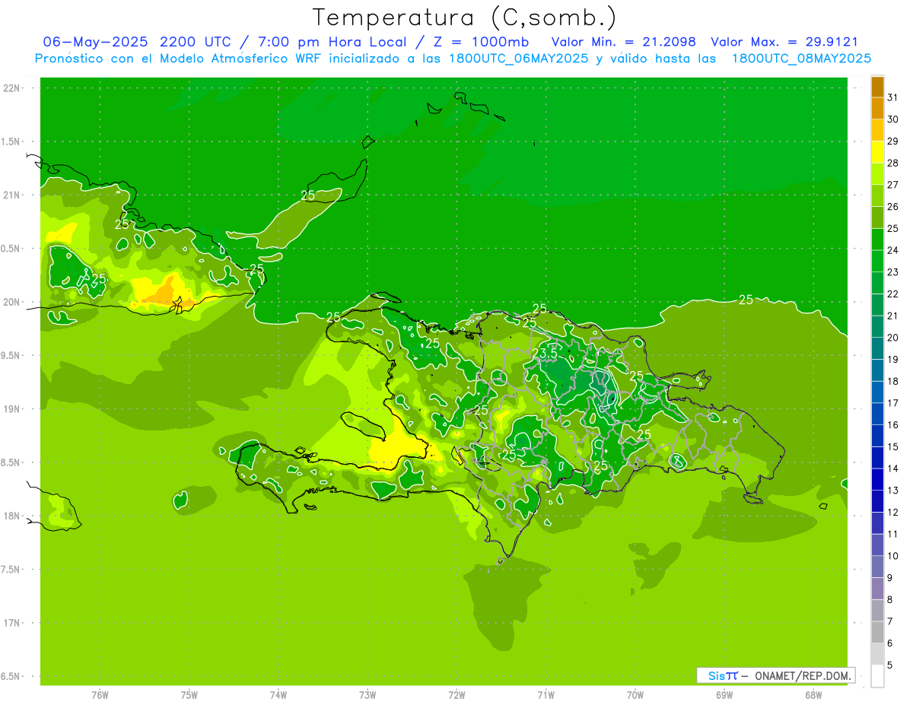Click the '68W' longitude label
Viewport: 913px width, 705px height.
pyautogui.click(x=813, y=695)
